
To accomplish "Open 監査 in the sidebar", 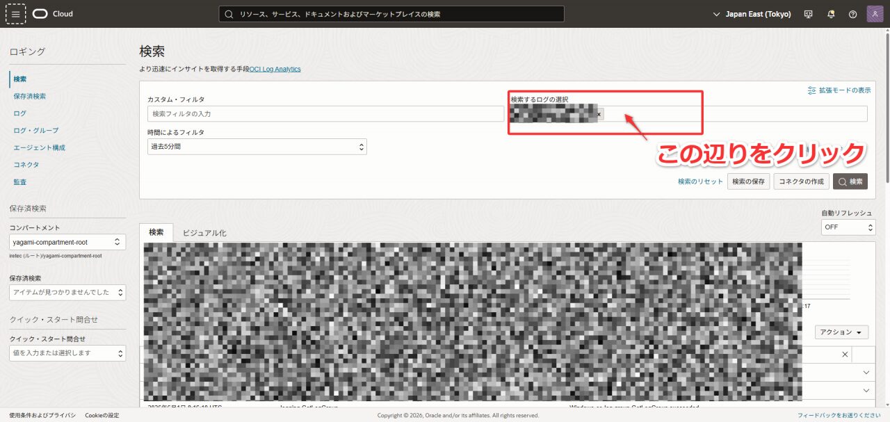I will tap(20, 181).
